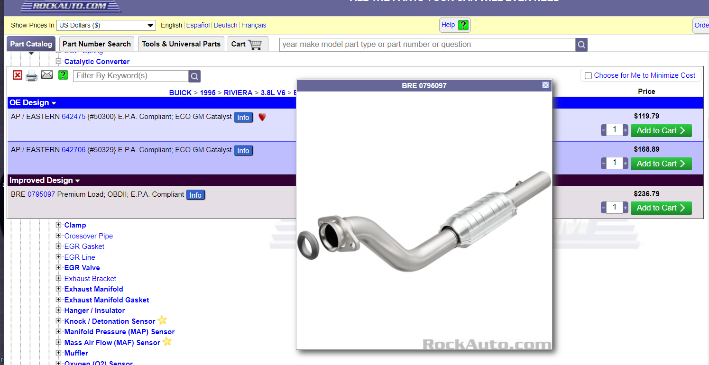Open the Tools & Universal Parts tab

(181, 44)
